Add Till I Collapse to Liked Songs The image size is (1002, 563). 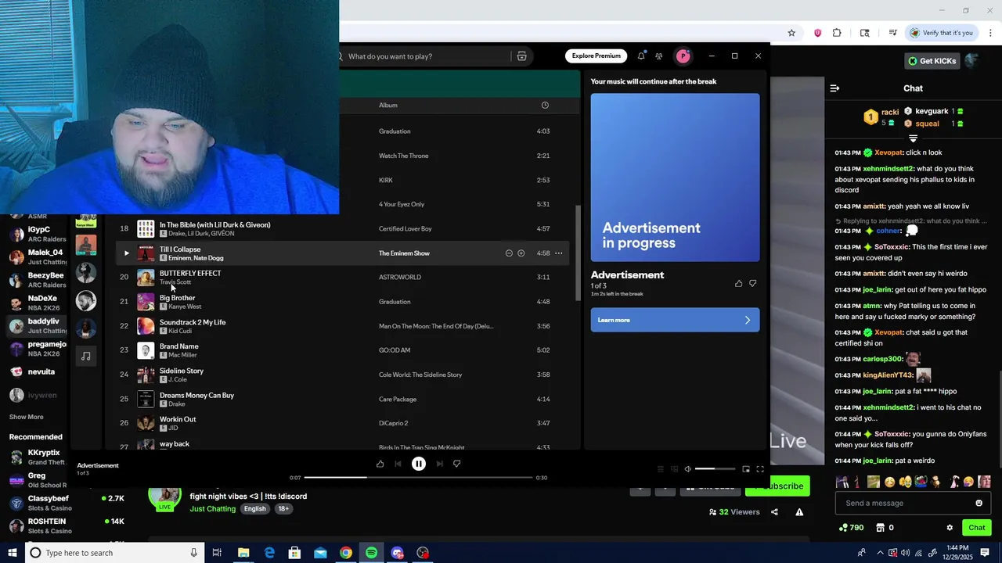(x=521, y=253)
